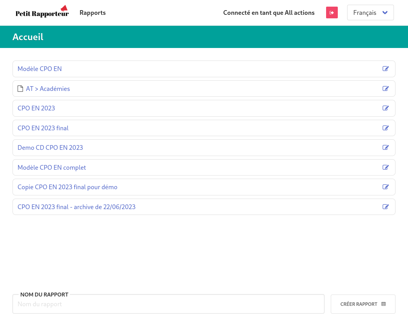
Task: Edit the CPO EN 2023 report
Action: click(x=386, y=108)
